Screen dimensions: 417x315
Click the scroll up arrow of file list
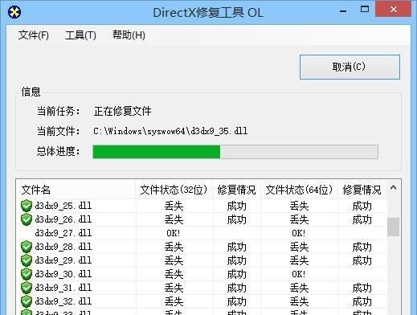point(393,188)
